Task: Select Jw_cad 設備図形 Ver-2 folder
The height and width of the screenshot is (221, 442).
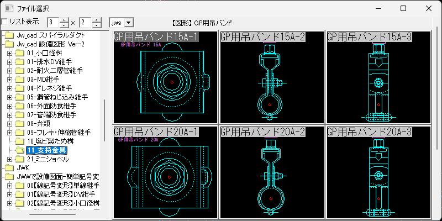Action: tap(51, 44)
